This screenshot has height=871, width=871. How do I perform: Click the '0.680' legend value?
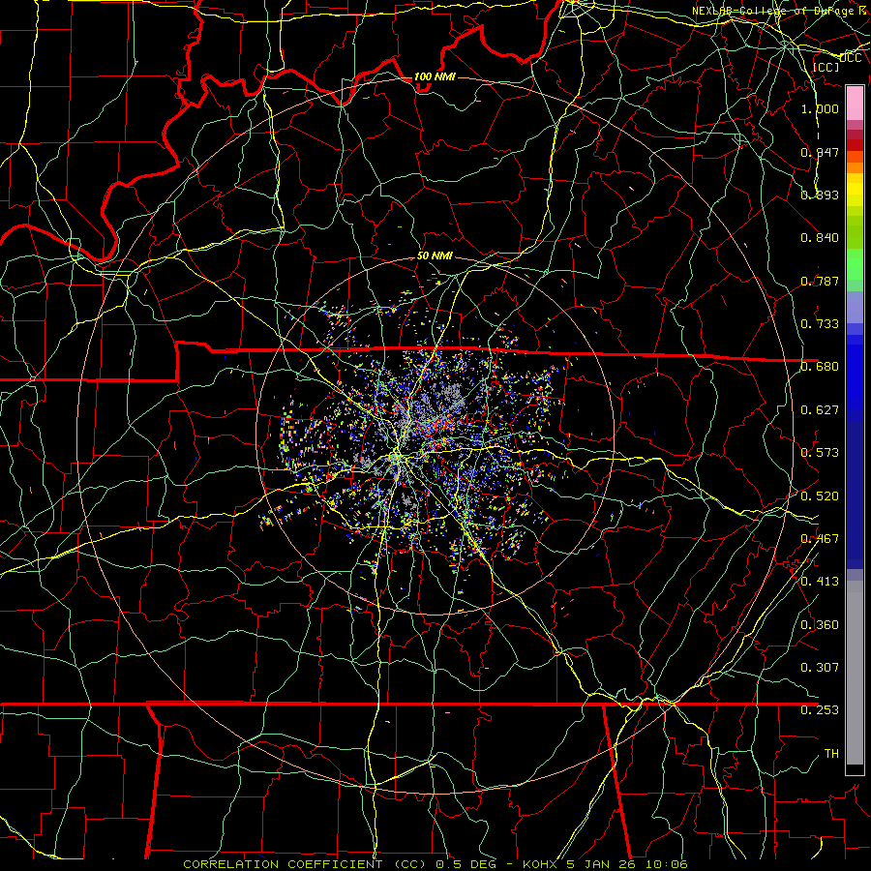pyautogui.click(x=820, y=367)
